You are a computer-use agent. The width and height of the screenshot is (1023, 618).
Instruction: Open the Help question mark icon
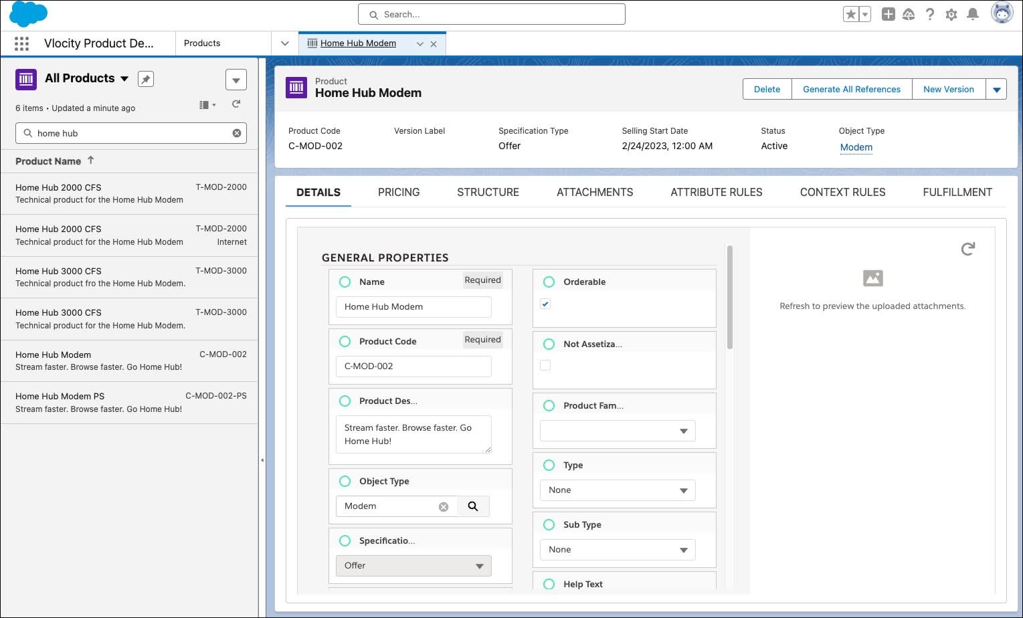point(930,14)
